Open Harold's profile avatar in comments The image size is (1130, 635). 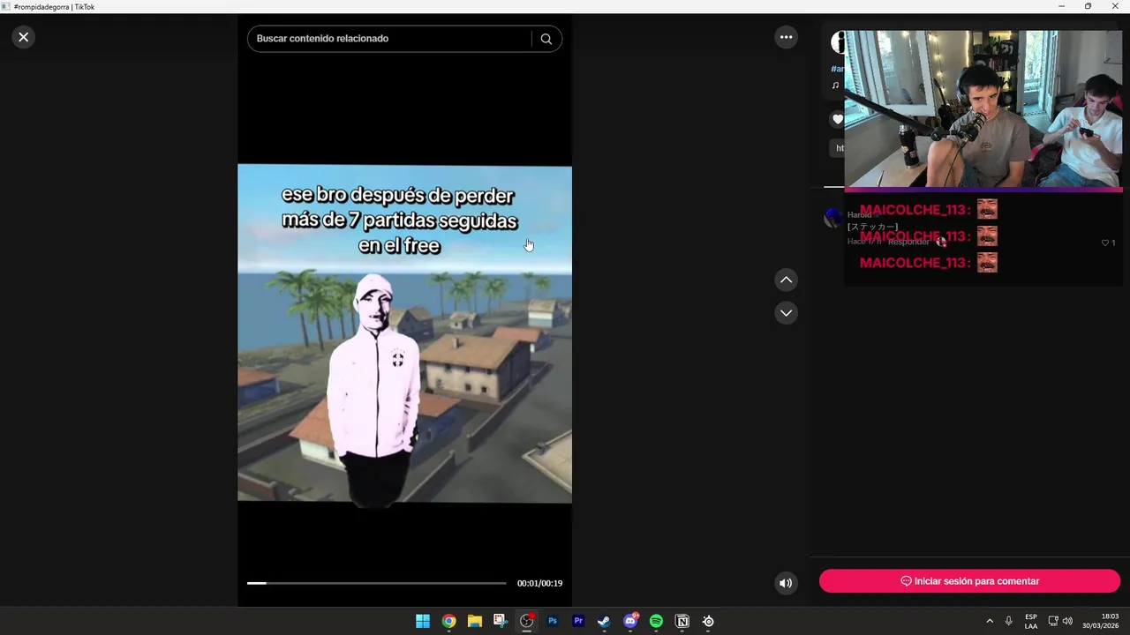(833, 218)
